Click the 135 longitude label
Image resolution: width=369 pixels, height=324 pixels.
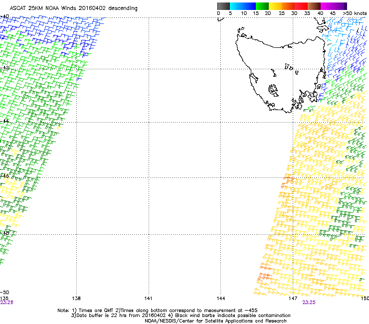pos(4,299)
